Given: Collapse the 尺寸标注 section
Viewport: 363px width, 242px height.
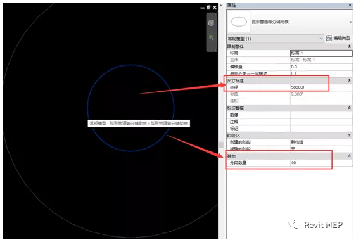Looking at the screenshot, I should [350, 80].
